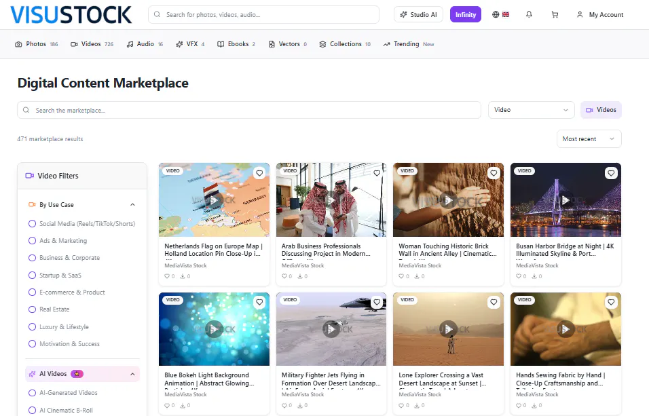Open the Videos category tab

tap(92, 44)
